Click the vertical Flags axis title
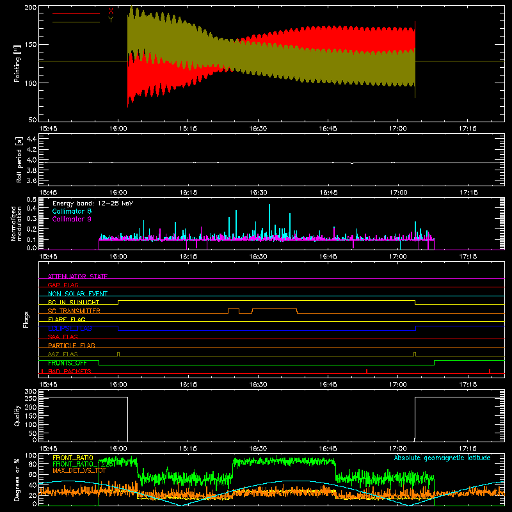 [x=26, y=319]
